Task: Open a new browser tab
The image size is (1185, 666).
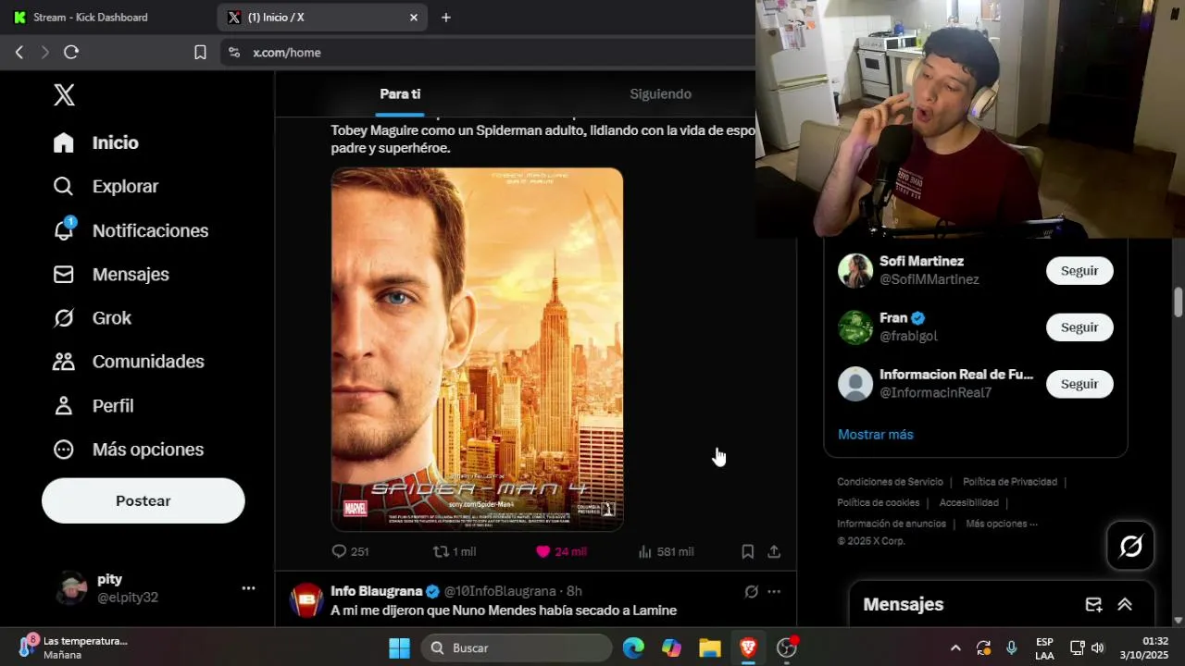Action: [x=446, y=18]
